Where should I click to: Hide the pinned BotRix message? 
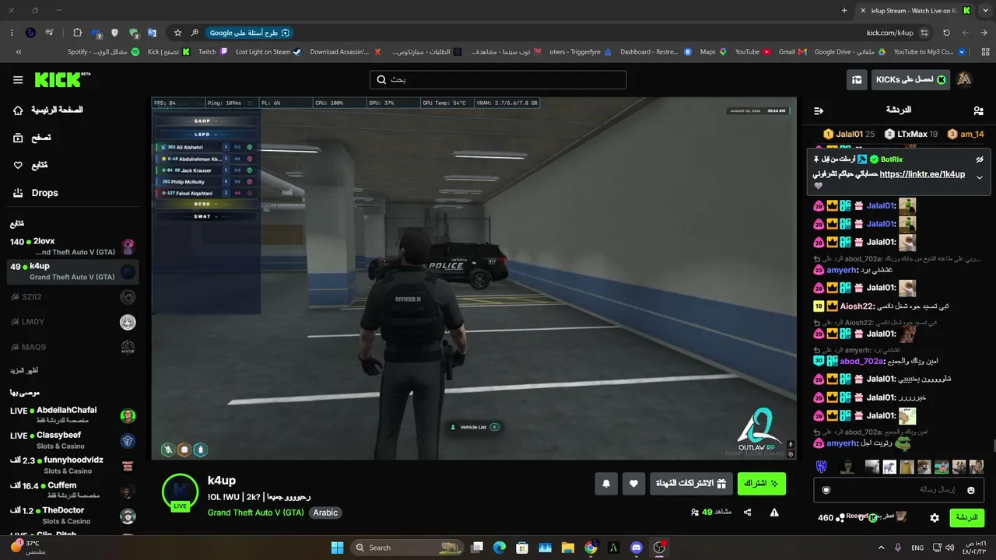coord(979,159)
